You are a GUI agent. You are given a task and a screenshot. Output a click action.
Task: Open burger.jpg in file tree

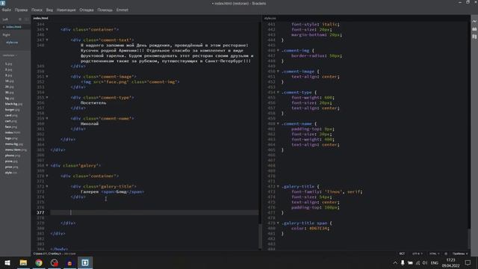(x=12, y=110)
